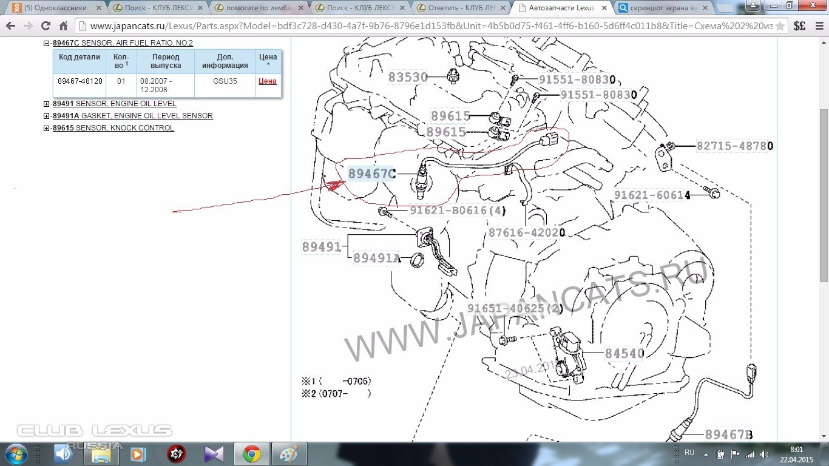829x466 pixels.
Task: Click the browser forward arrow
Action: tap(28, 26)
